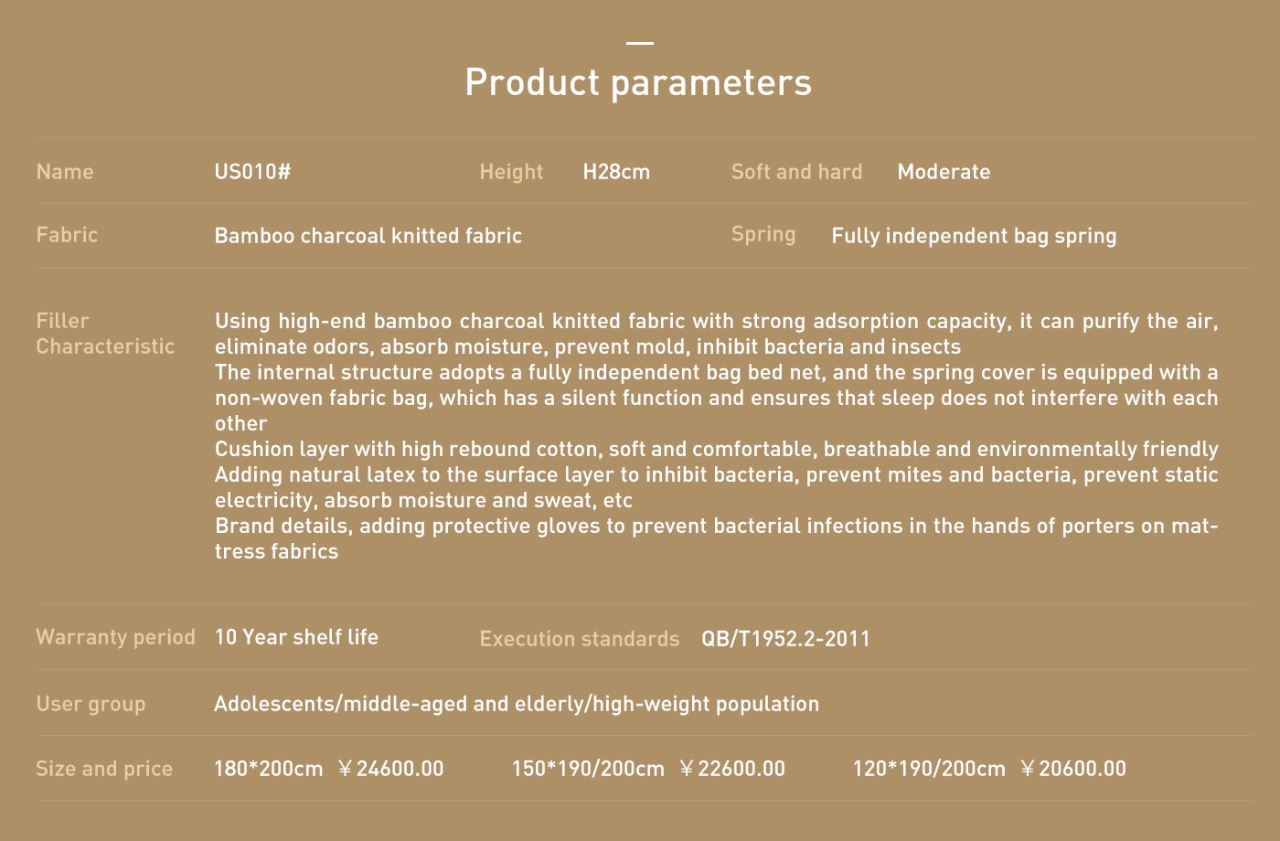This screenshot has width=1280, height=841.
Task: Click the ¥22600.00 price
Action: 732,769
